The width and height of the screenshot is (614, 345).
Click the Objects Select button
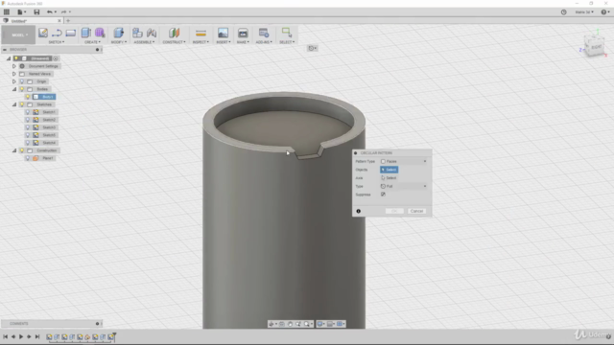[x=390, y=170]
